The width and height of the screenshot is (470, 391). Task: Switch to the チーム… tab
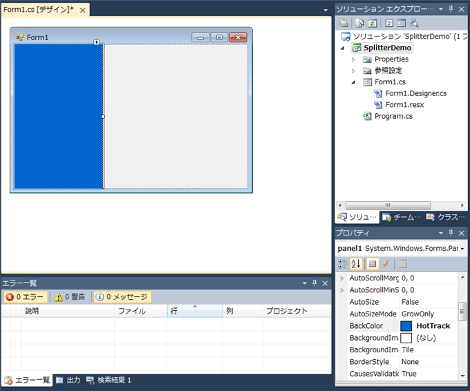point(402,217)
